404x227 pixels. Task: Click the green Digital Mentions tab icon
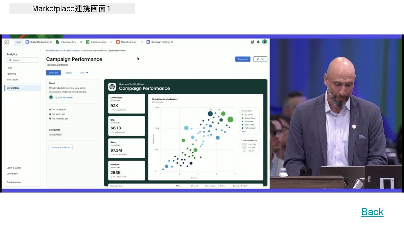coord(88,42)
